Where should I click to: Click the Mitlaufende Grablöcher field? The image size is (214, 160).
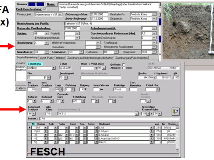(x=101, y=77)
